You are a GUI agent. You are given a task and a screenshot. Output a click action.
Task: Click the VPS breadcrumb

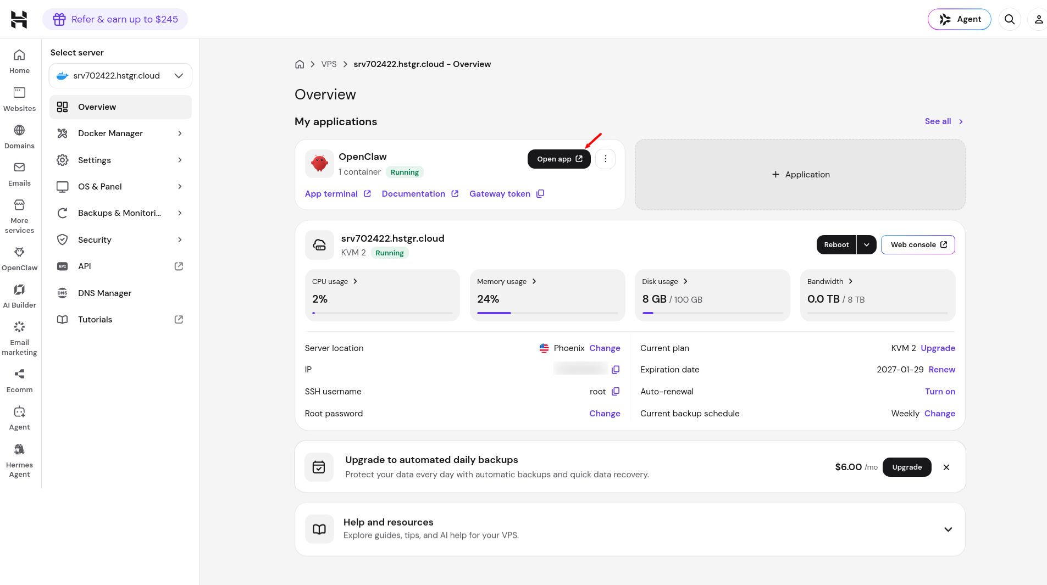tap(329, 64)
